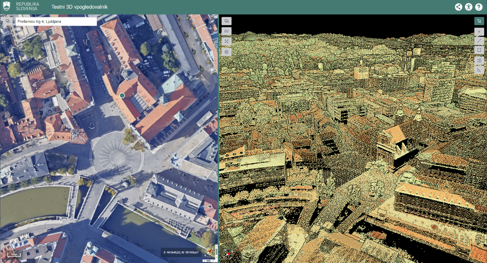Select the height measurement tool

click(479, 60)
